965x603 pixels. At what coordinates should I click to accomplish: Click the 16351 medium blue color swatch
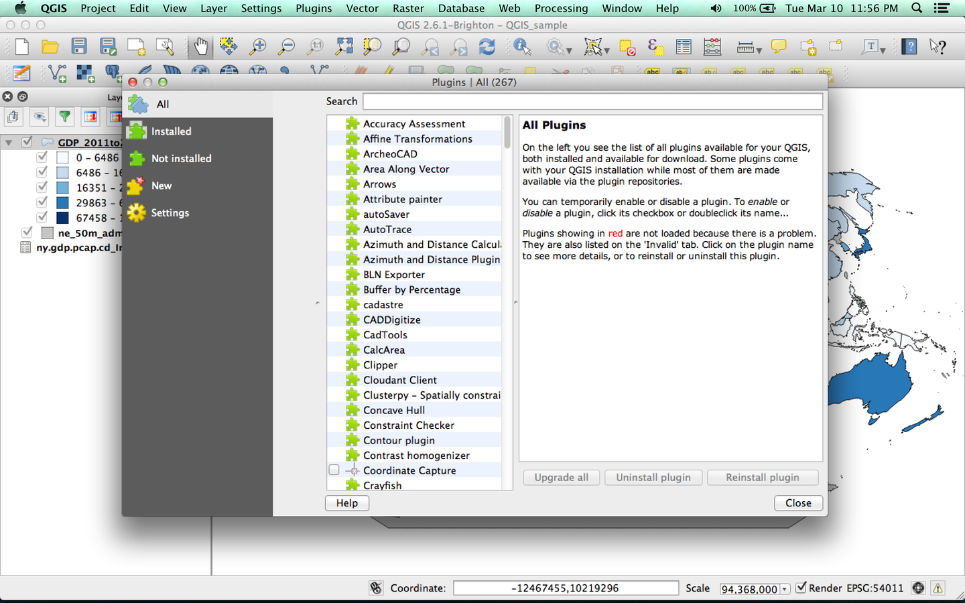(62, 187)
